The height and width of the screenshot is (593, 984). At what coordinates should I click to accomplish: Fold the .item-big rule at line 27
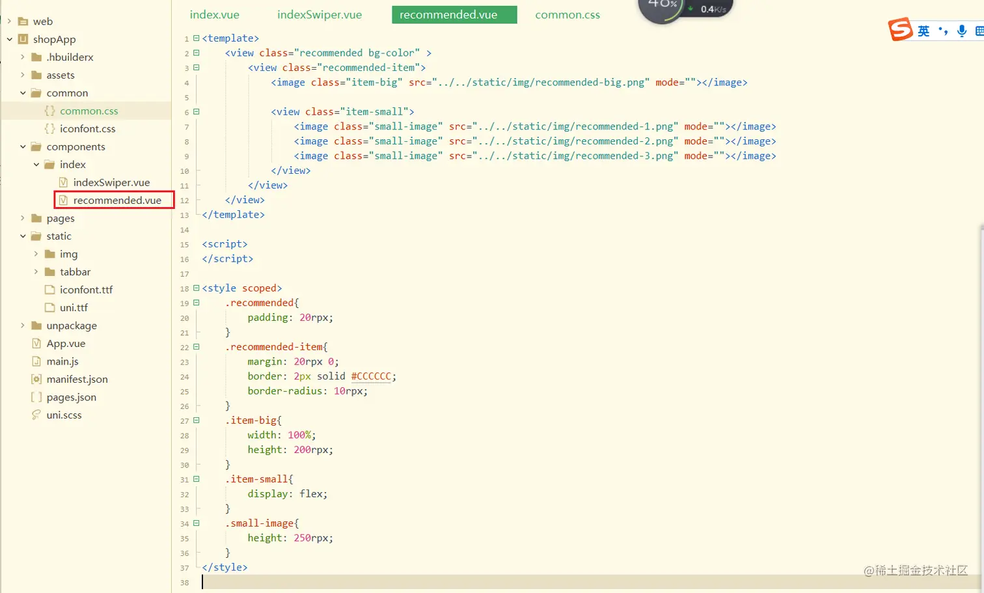(x=196, y=421)
